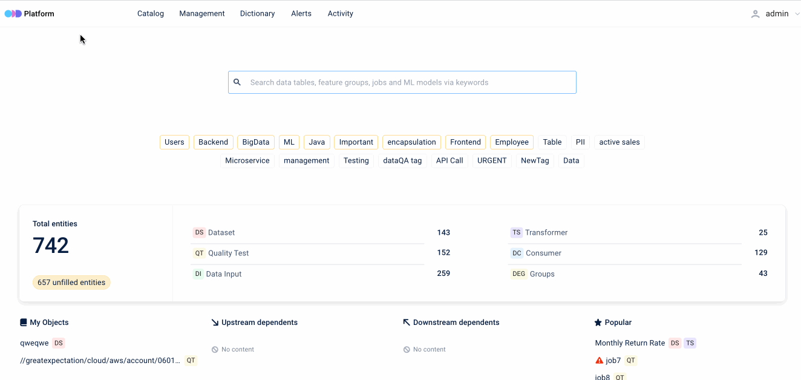Focus the keyword search input field
The width and height of the screenshot is (801, 380).
(408, 82)
